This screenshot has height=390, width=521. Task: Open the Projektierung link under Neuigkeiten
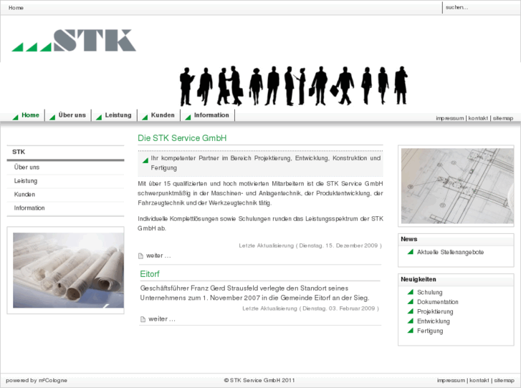tap(435, 312)
